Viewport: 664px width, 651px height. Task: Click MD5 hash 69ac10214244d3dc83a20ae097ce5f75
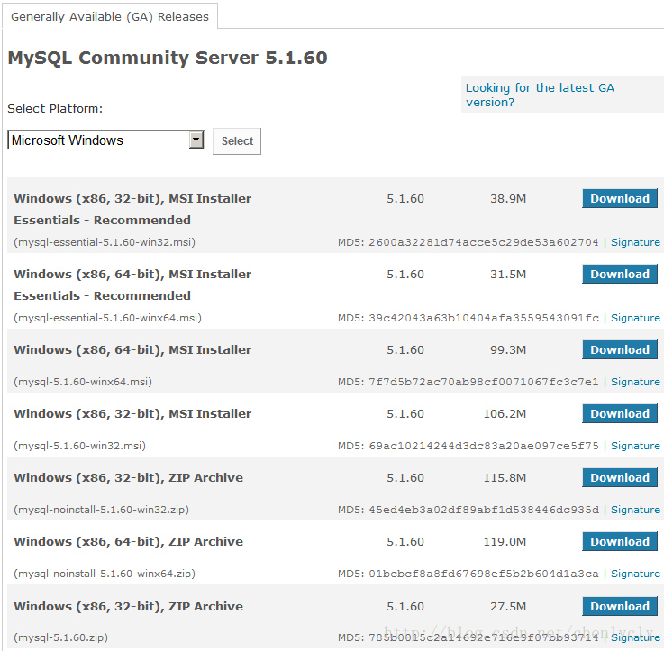(x=484, y=446)
